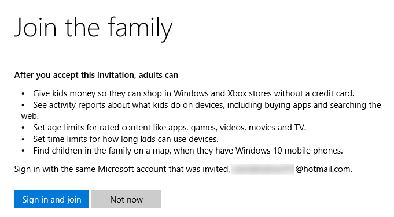Click the 'Find children in the family' bullet text

188,151
